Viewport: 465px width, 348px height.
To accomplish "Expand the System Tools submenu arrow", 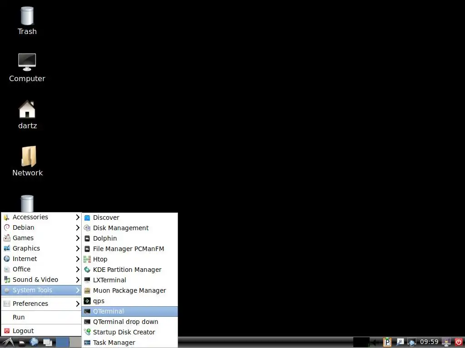I will tap(78, 290).
